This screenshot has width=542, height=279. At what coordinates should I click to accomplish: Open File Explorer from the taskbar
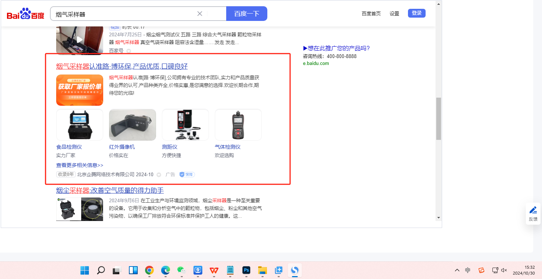263,271
